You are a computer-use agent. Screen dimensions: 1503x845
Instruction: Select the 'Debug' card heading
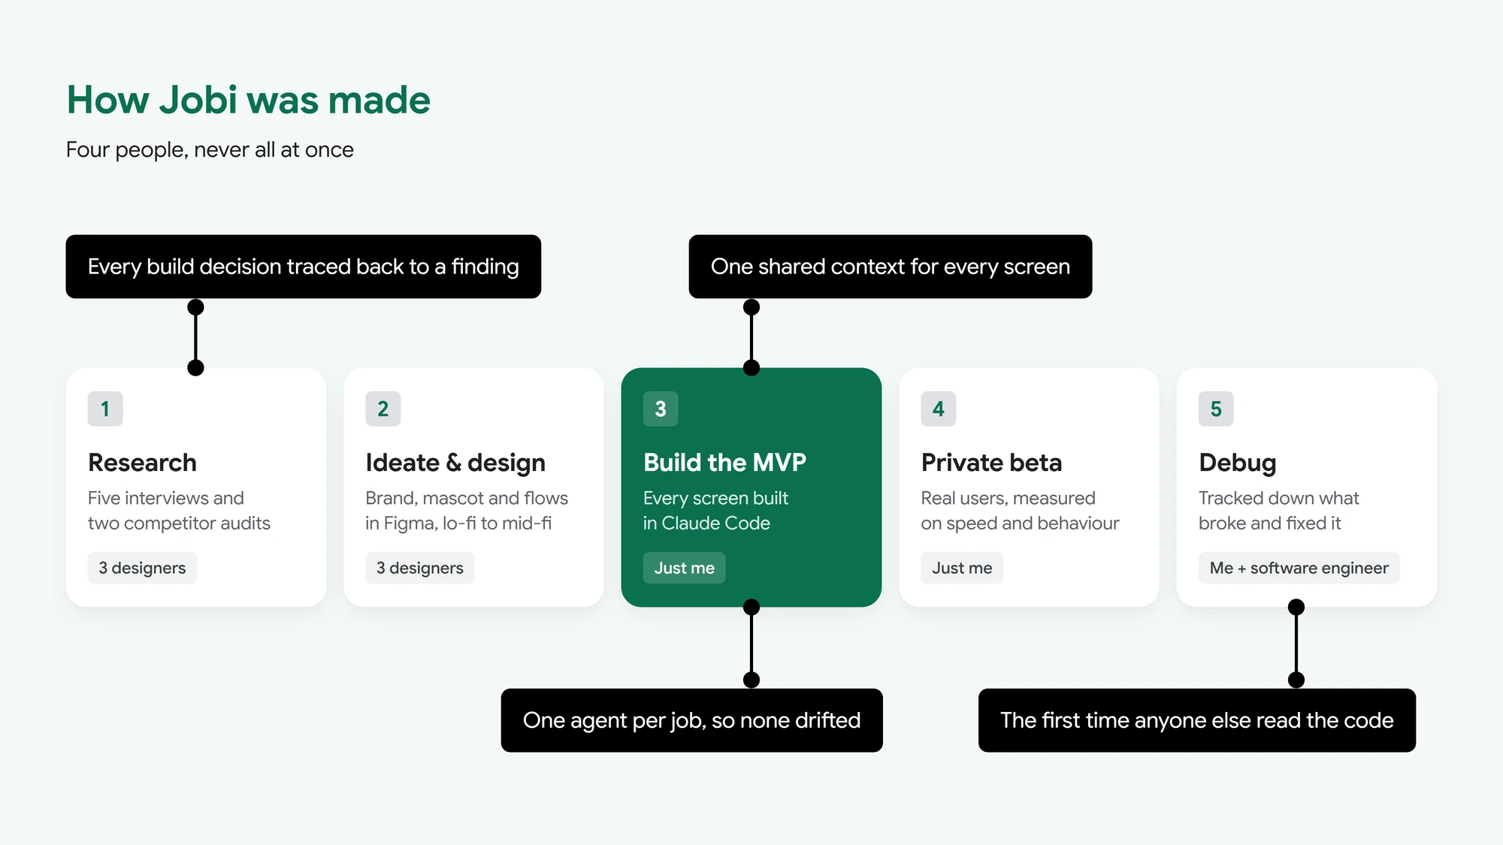(x=1237, y=463)
